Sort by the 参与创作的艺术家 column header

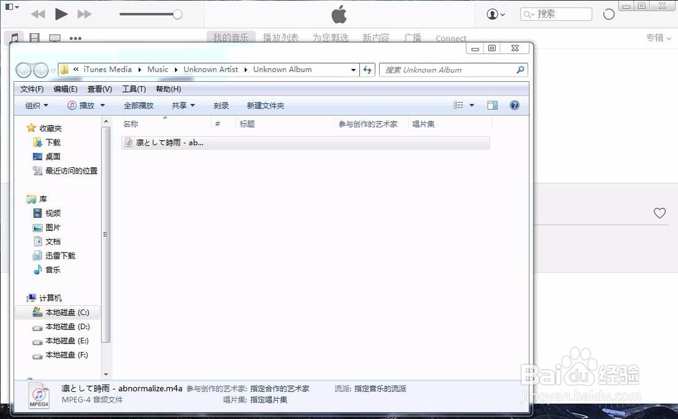click(x=368, y=125)
